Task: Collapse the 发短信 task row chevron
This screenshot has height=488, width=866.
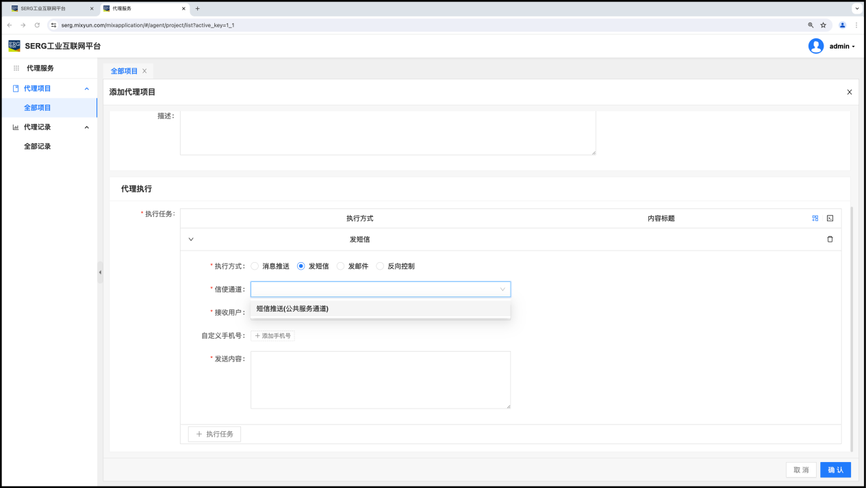Action: point(191,240)
